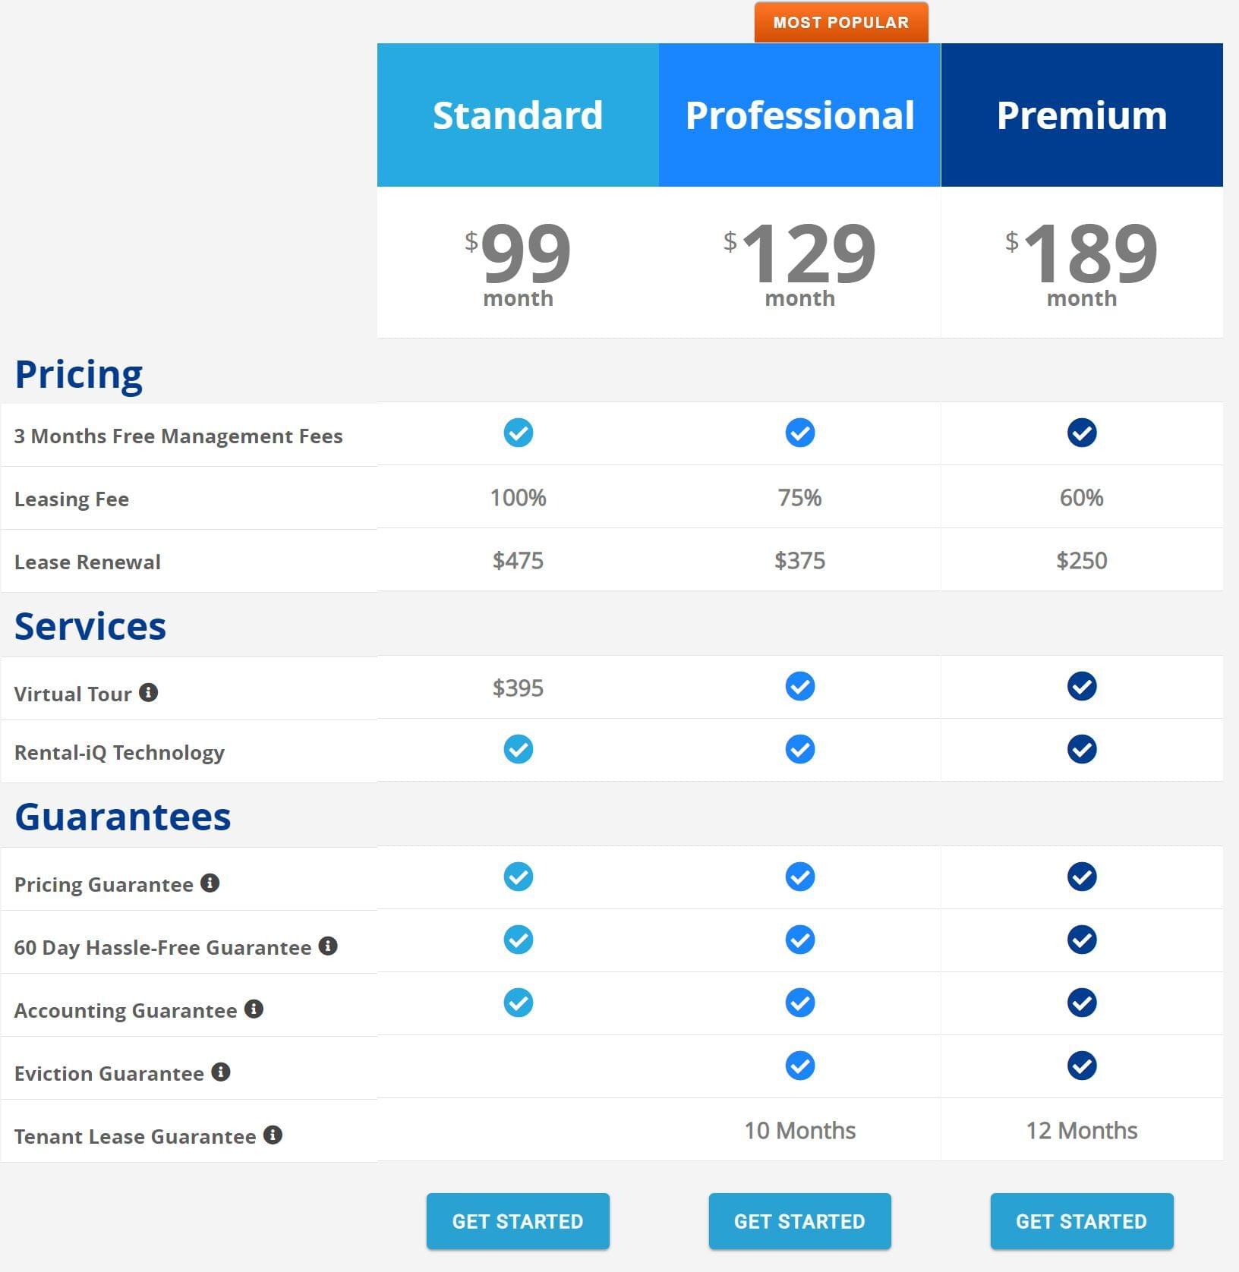Click the Virtual Tour info icon
Viewport: 1239px width, 1272px height.
pos(149,692)
